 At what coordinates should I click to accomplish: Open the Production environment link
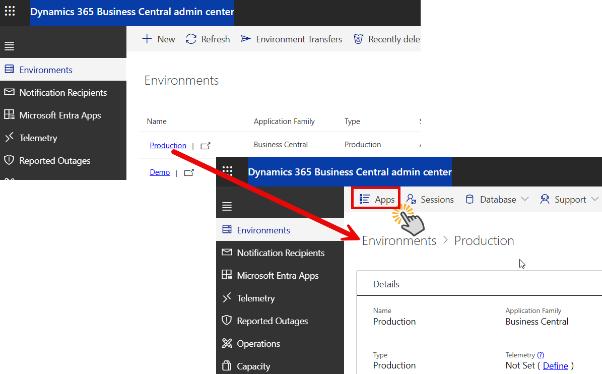pyautogui.click(x=168, y=146)
